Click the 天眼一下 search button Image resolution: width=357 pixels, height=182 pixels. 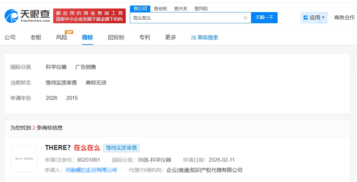[264, 17]
